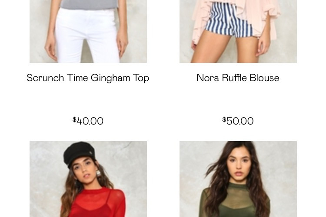Click the earring on the red top model
Screen dimensions: 326x217
[x=98, y=173]
